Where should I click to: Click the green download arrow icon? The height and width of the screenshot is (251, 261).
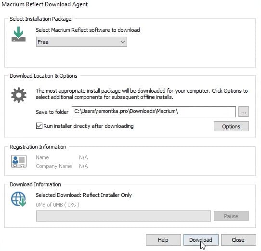(x=18, y=34)
